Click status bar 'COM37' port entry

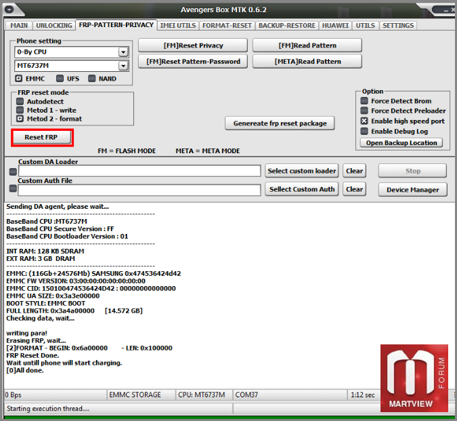coord(290,395)
